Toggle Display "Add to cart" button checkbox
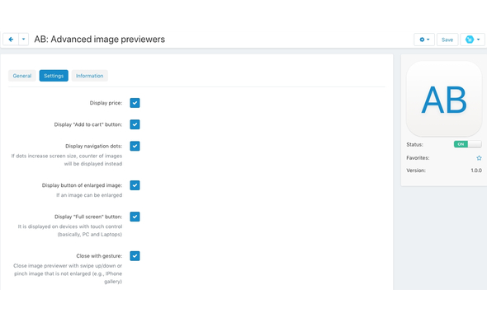Viewport: 487px width, 322px height. (135, 124)
